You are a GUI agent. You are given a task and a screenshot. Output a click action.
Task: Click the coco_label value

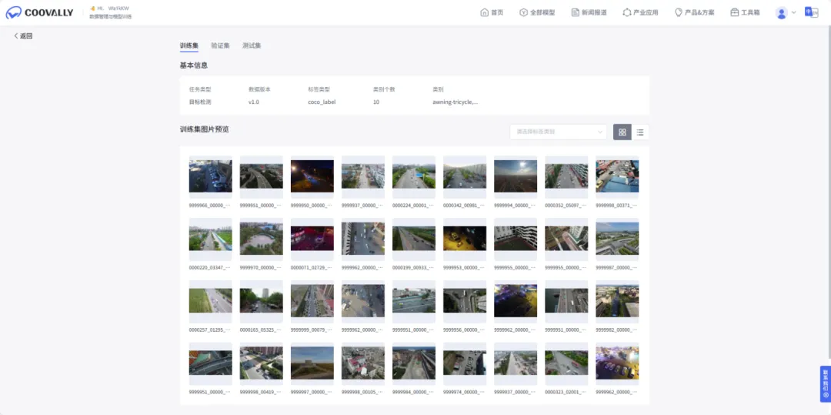(322, 102)
